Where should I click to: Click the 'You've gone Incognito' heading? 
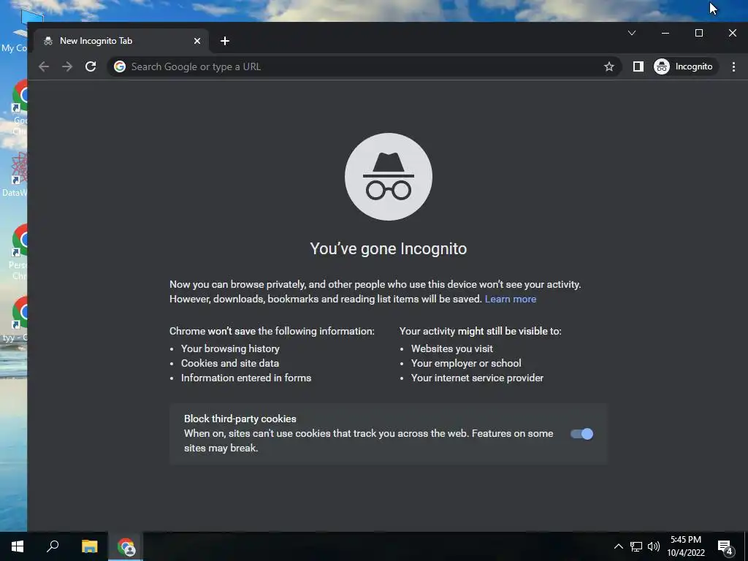click(389, 248)
